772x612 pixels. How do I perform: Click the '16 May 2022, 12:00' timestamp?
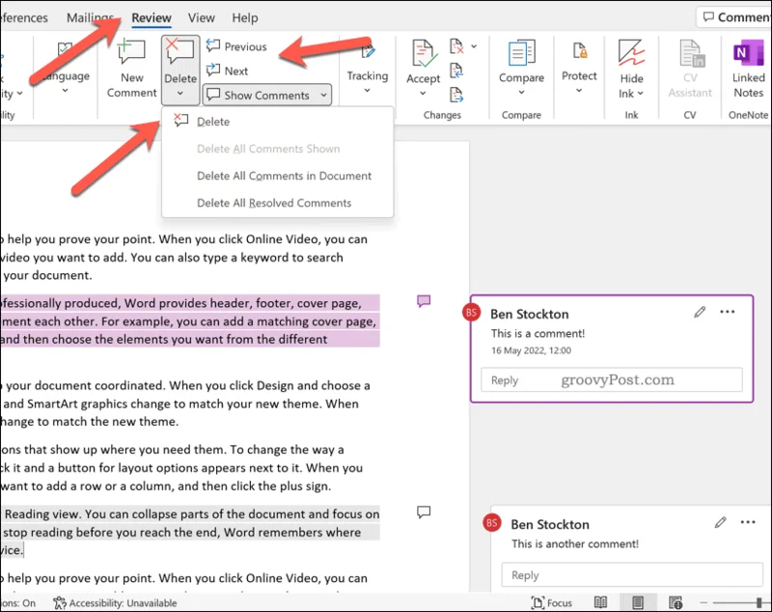[x=531, y=350]
